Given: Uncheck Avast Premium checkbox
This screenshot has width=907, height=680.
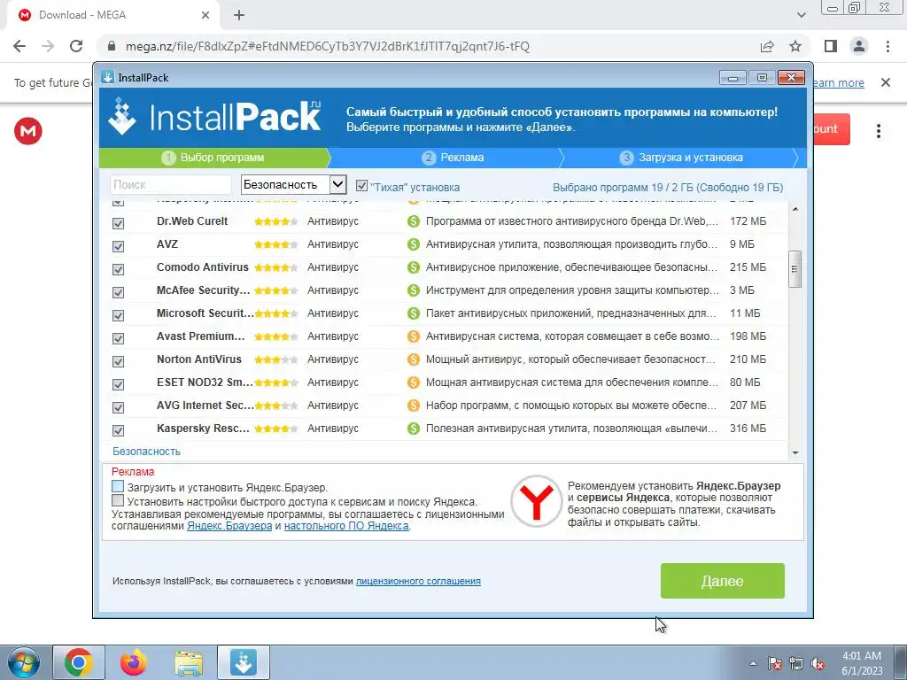Looking at the screenshot, I should [118, 338].
